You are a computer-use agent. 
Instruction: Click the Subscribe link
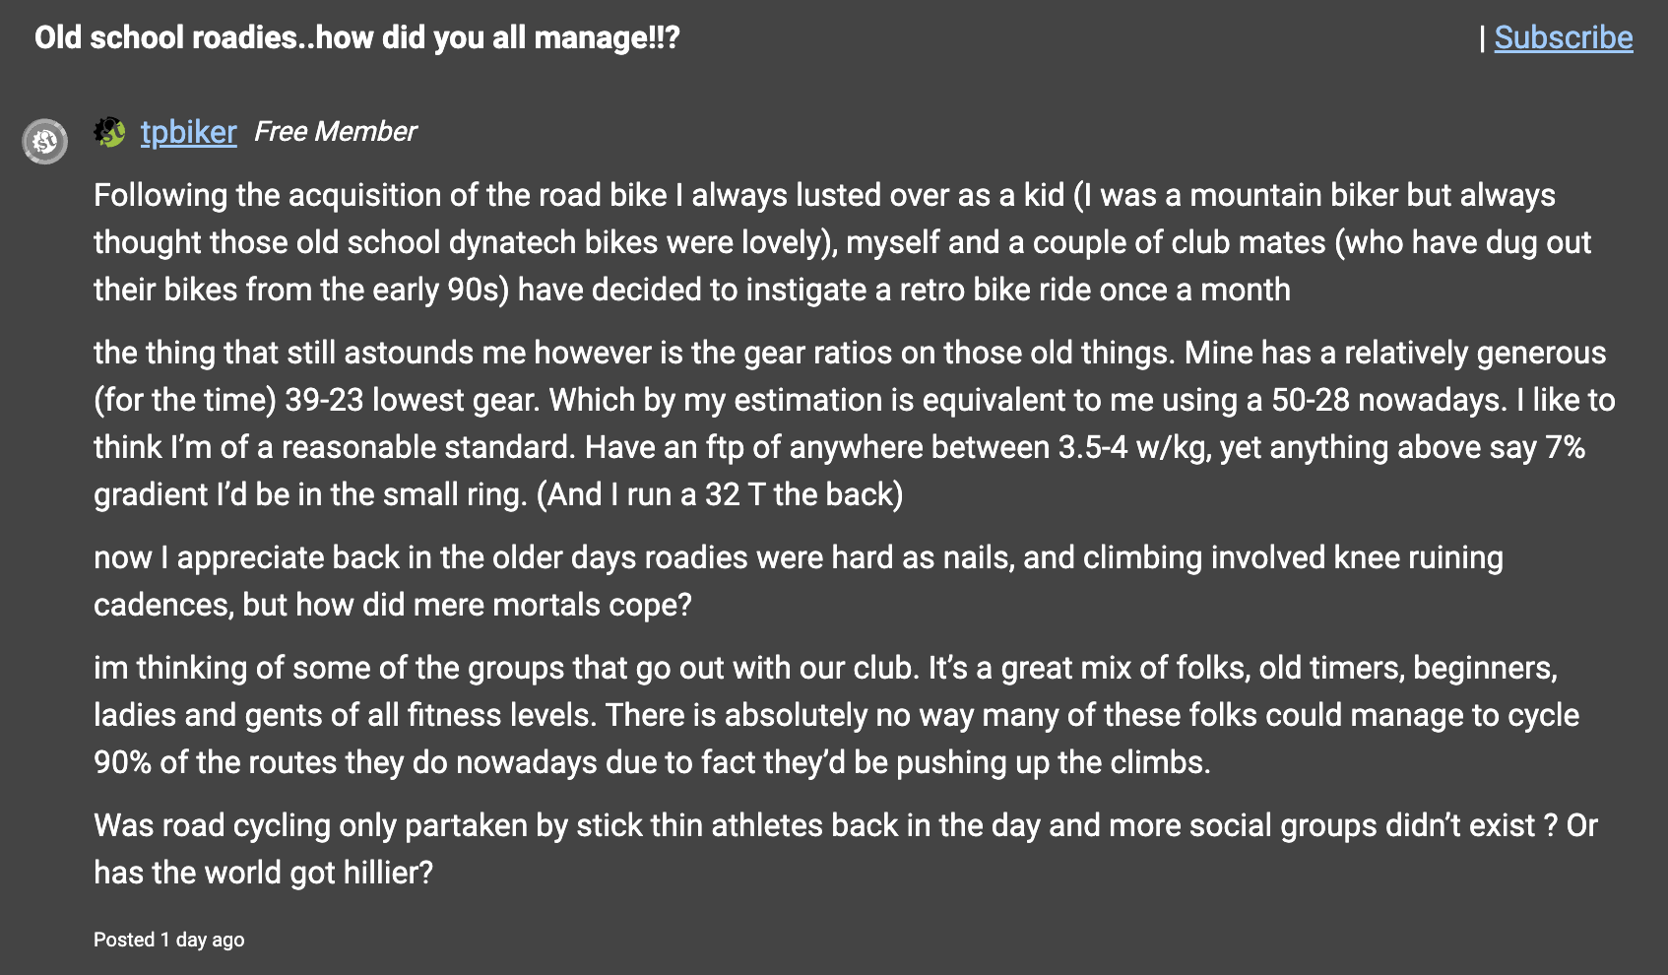(1563, 37)
